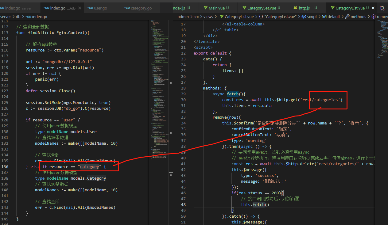Click line number 136 in left editor
388x225 pixels.
5,166
